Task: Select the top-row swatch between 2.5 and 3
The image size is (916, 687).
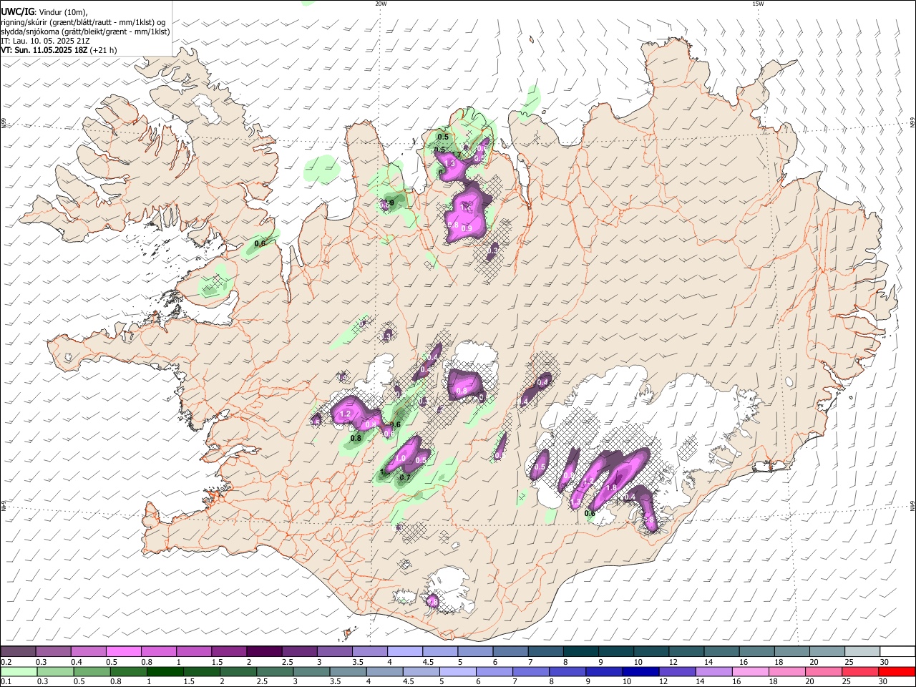Action: click(x=298, y=652)
